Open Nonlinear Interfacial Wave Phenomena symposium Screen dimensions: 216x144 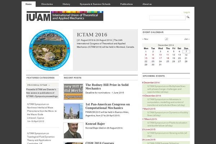(42, 113)
